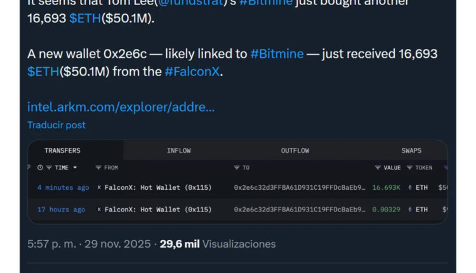This screenshot has height=273, width=476.
Task: Click the ETH token icon in second row
Action: pos(409,210)
